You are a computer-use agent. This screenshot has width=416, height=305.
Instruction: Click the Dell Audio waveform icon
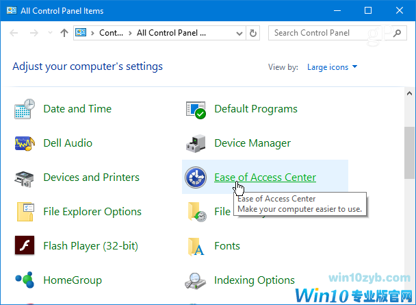tap(25, 143)
